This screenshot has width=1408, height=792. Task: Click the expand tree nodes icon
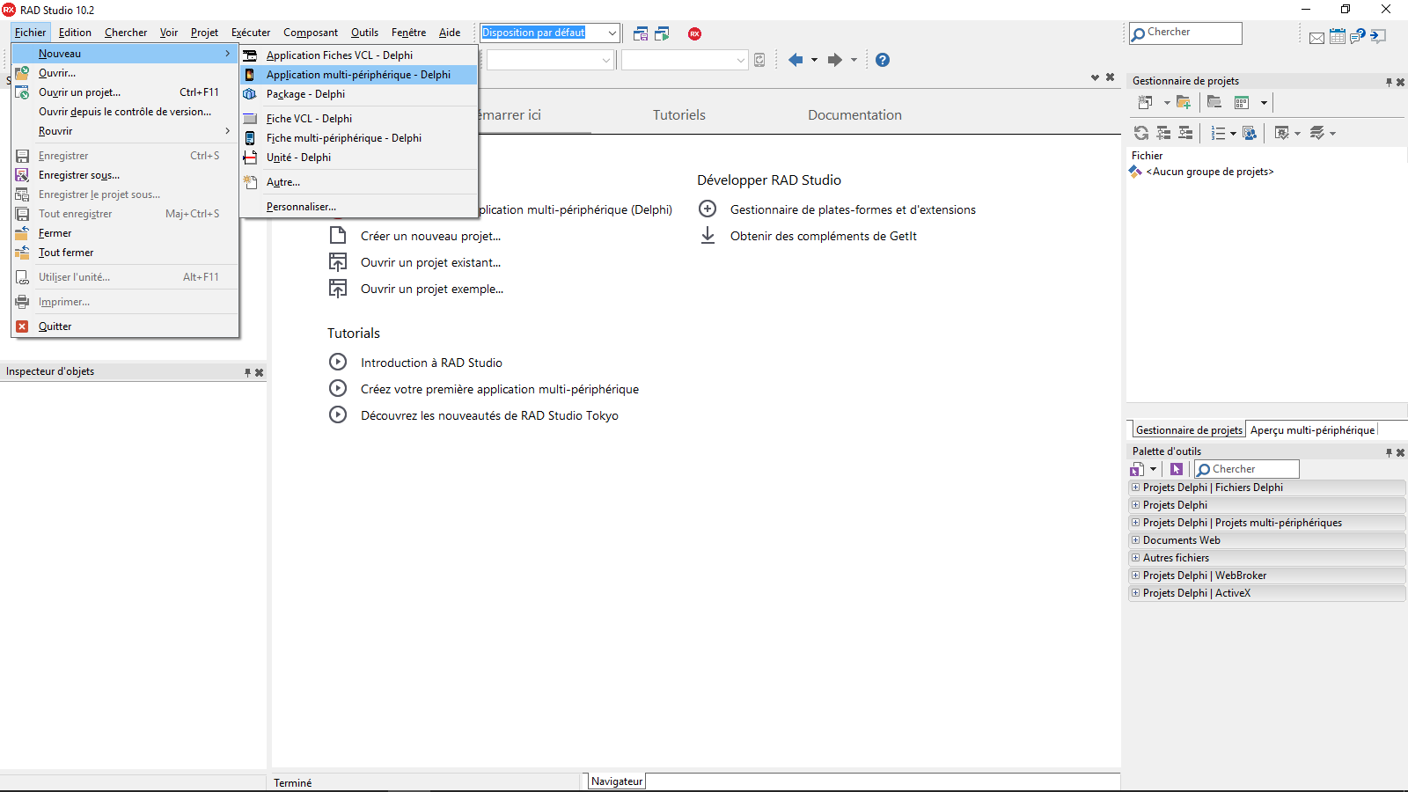coord(1163,133)
